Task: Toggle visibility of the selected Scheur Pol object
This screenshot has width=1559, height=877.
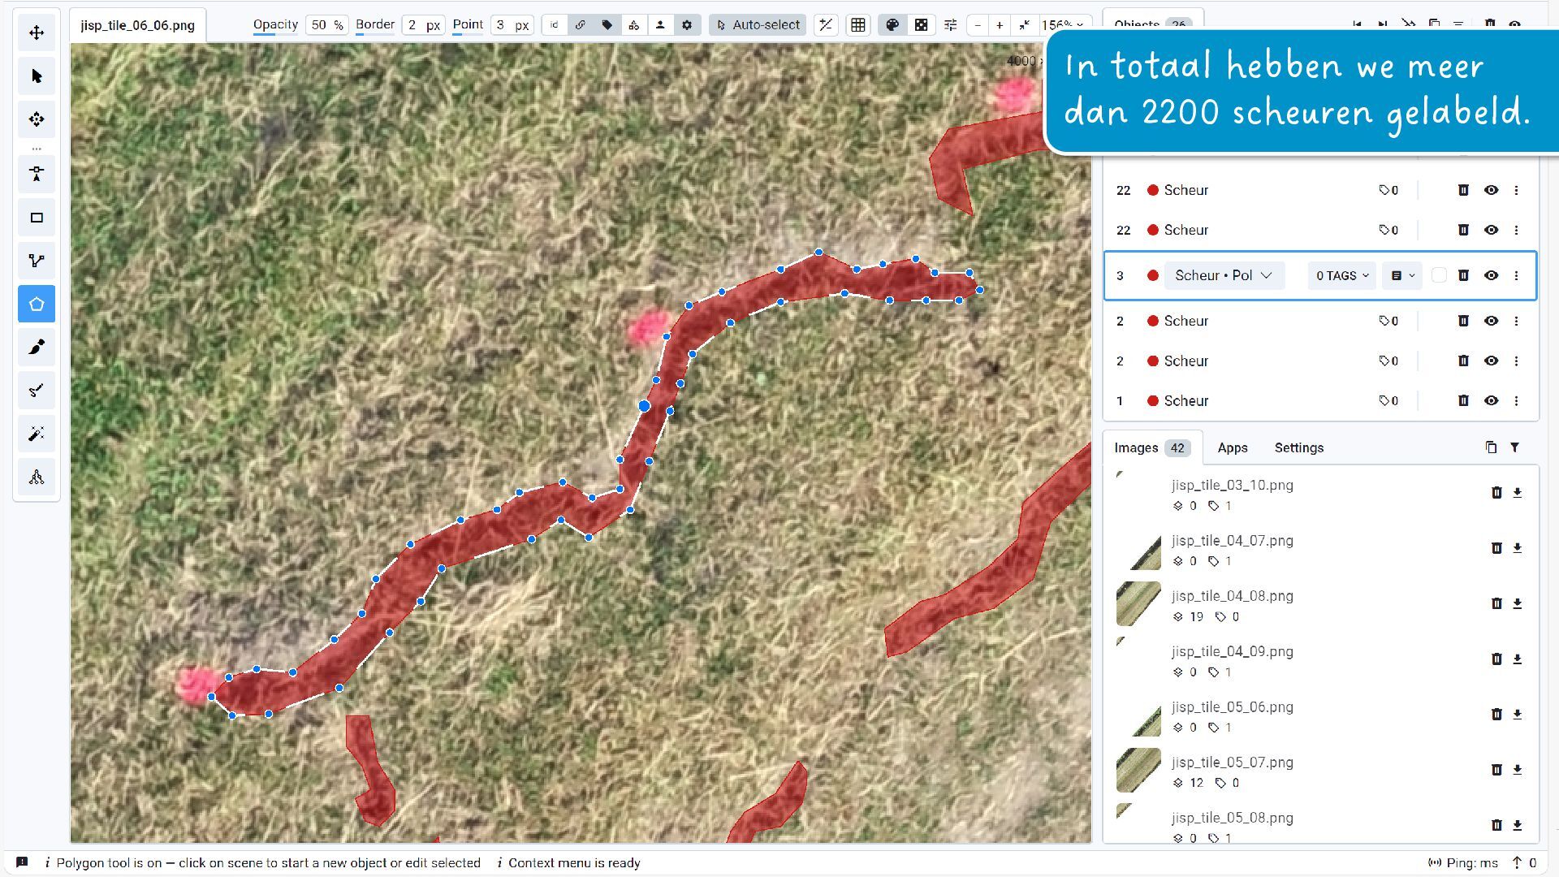Action: [x=1491, y=275]
